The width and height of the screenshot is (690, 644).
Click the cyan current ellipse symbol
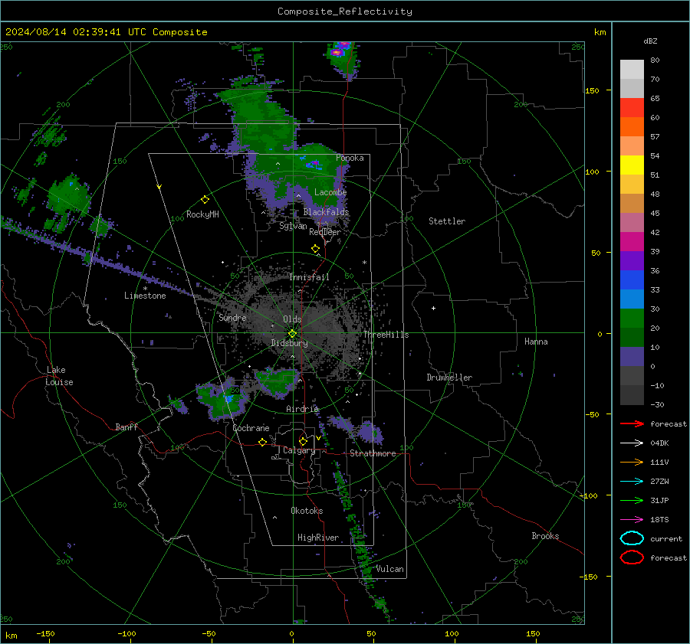click(x=632, y=538)
